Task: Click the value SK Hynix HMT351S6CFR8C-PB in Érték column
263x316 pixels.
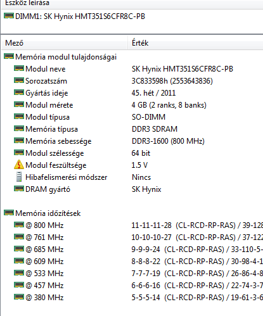Action: 183,69
